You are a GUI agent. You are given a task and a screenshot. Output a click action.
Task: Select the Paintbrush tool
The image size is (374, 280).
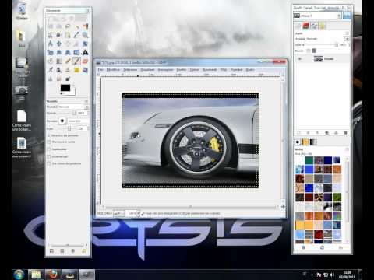76,61
